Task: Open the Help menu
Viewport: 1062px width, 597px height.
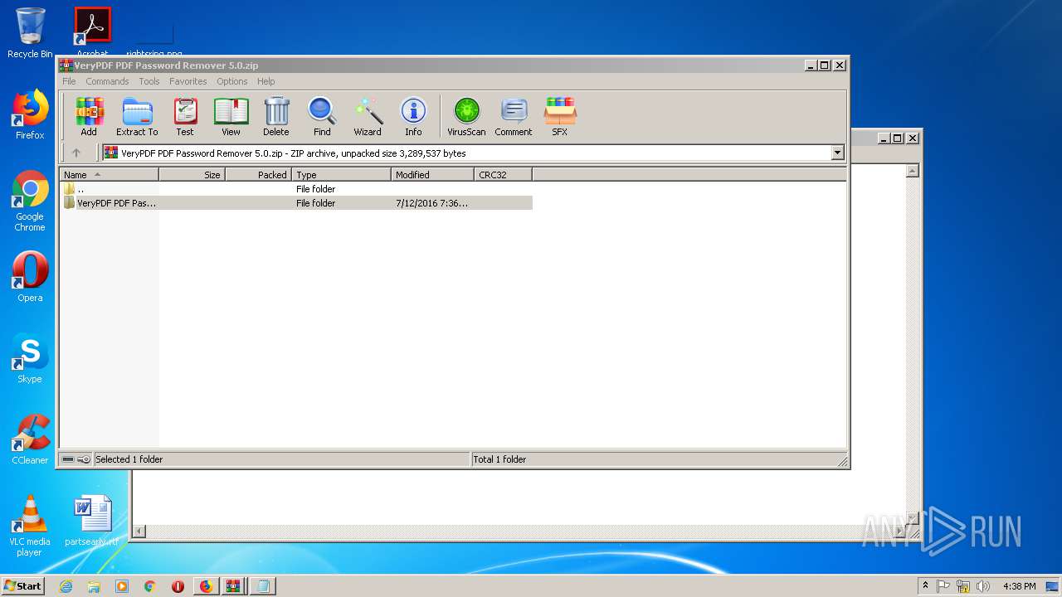Action: coord(265,81)
